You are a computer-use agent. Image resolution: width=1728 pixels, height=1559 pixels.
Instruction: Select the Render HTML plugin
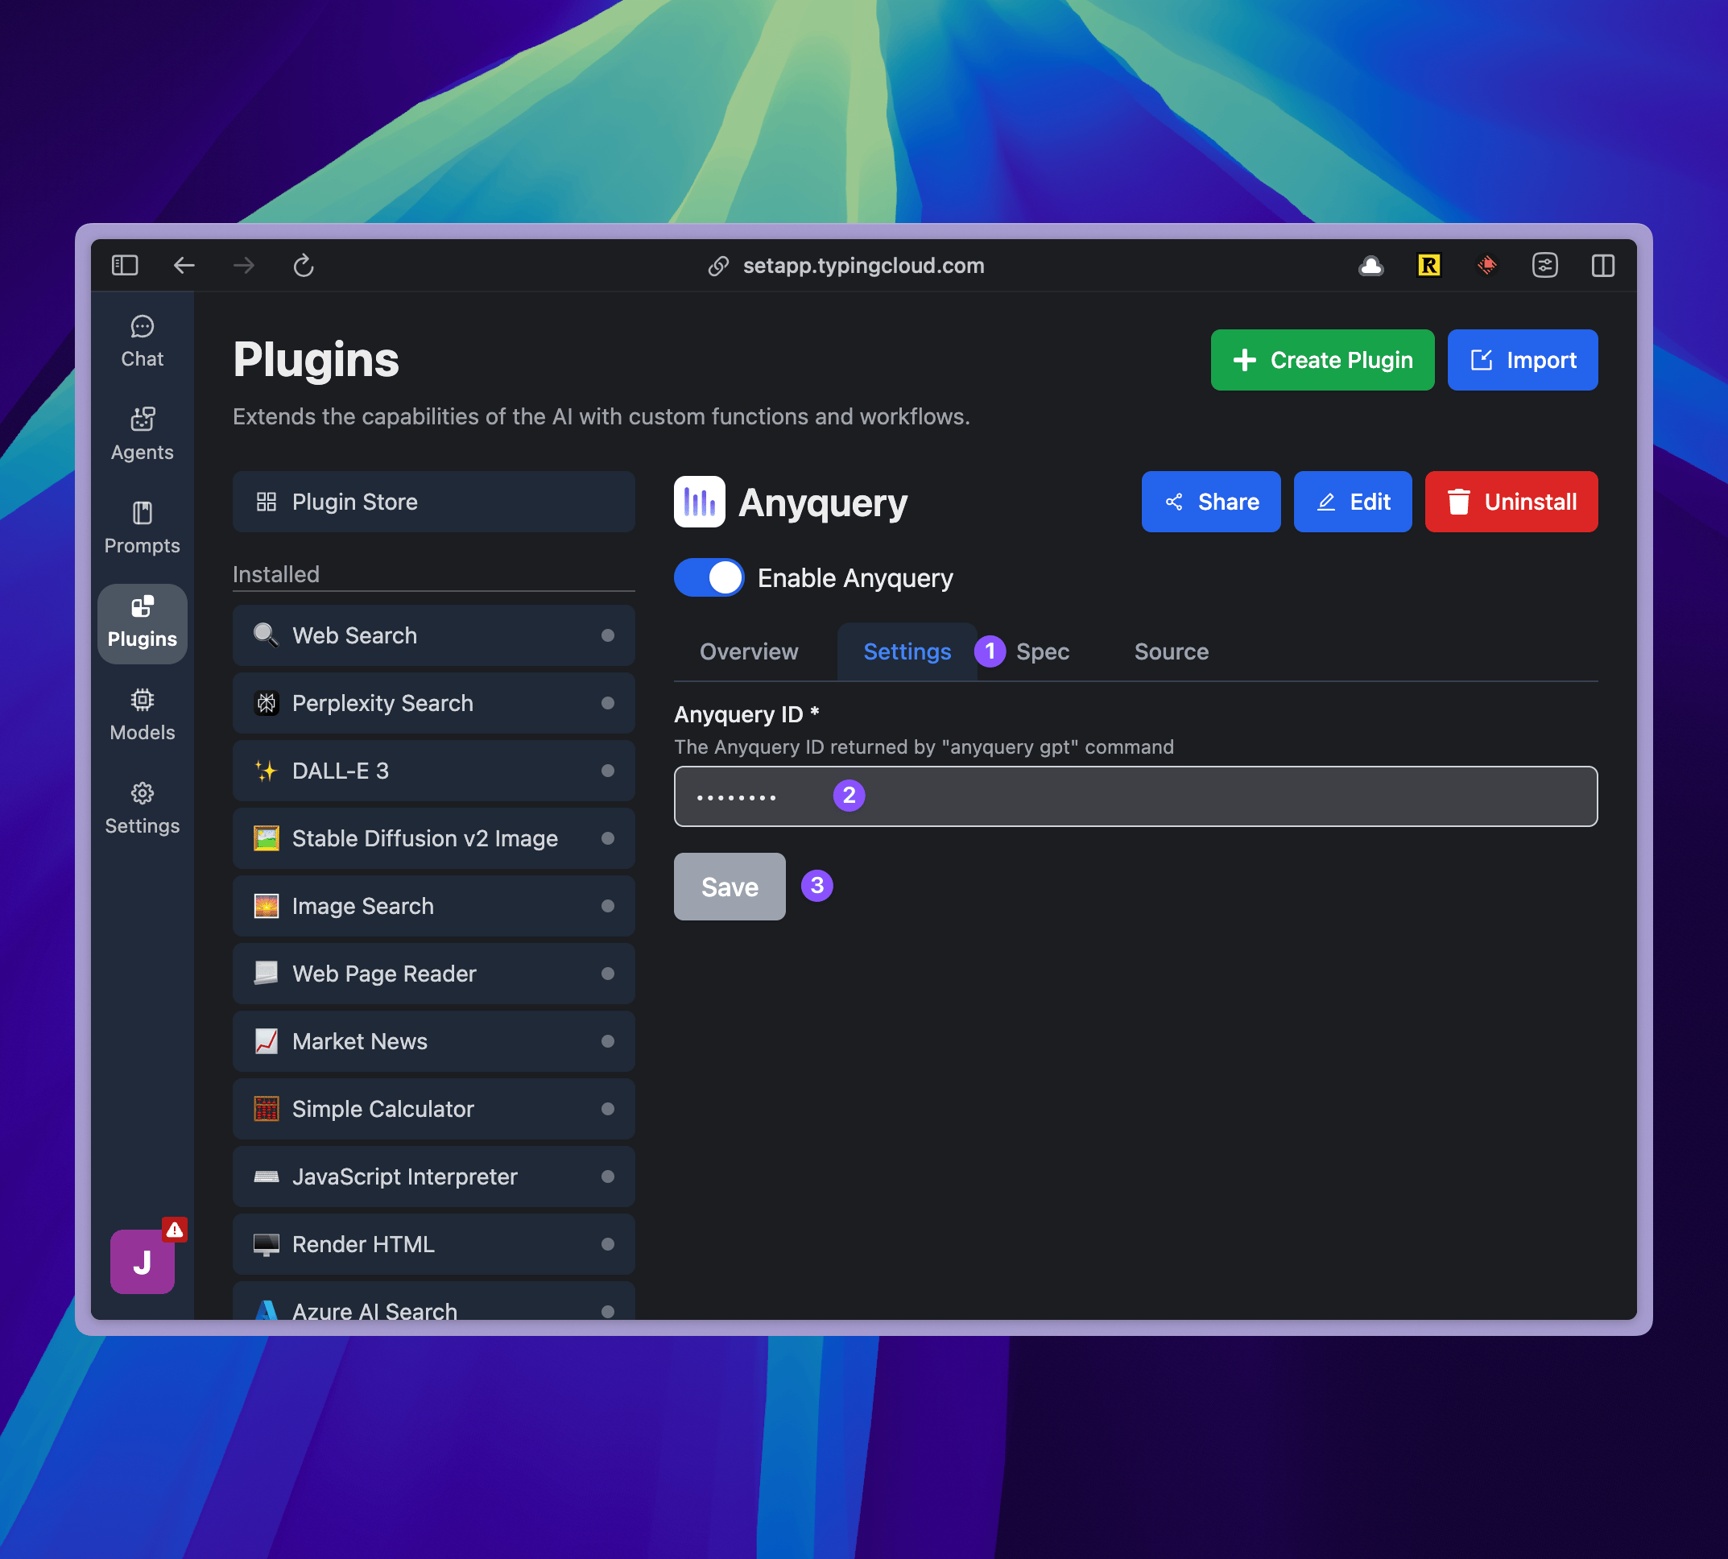click(x=433, y=1245)
